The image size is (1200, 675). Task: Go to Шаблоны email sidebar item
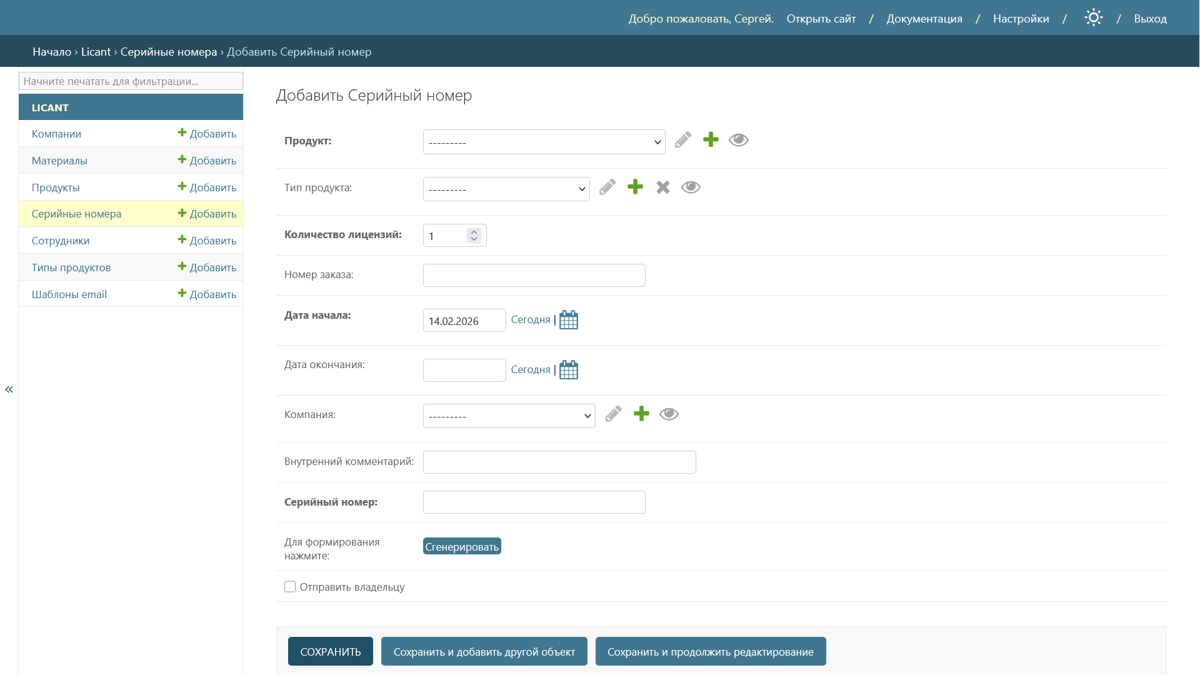click(69, 294)
